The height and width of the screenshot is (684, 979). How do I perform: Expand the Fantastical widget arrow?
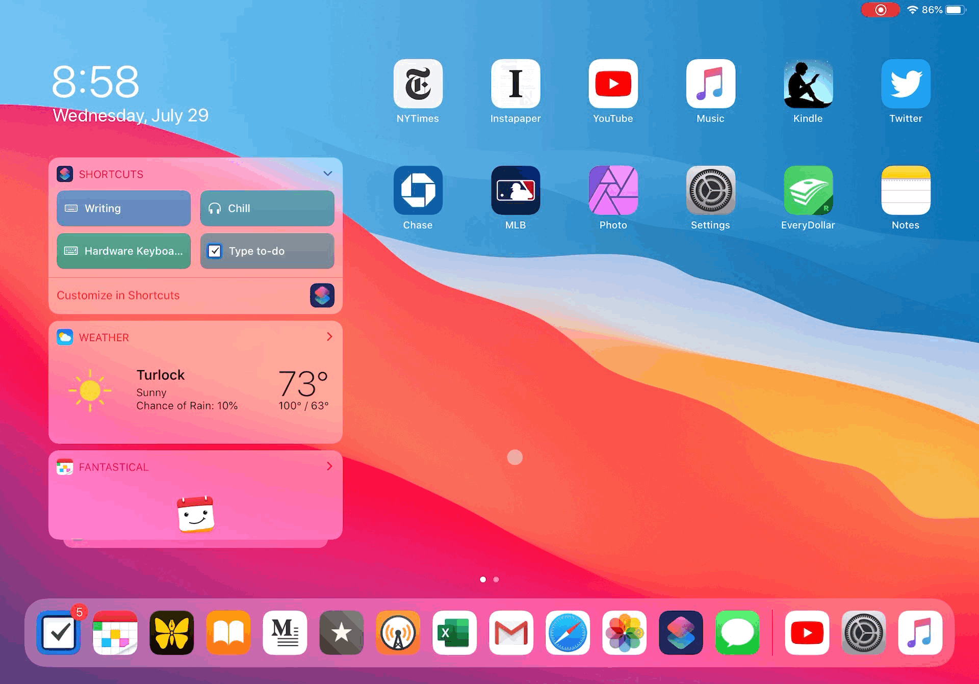click(329, 466)
